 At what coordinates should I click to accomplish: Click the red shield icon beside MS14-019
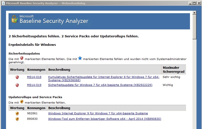tap(17, 85)
